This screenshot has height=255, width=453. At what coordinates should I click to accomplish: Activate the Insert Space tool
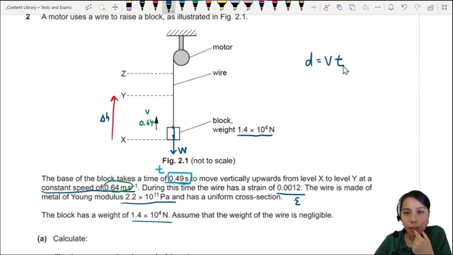point(115,7)
